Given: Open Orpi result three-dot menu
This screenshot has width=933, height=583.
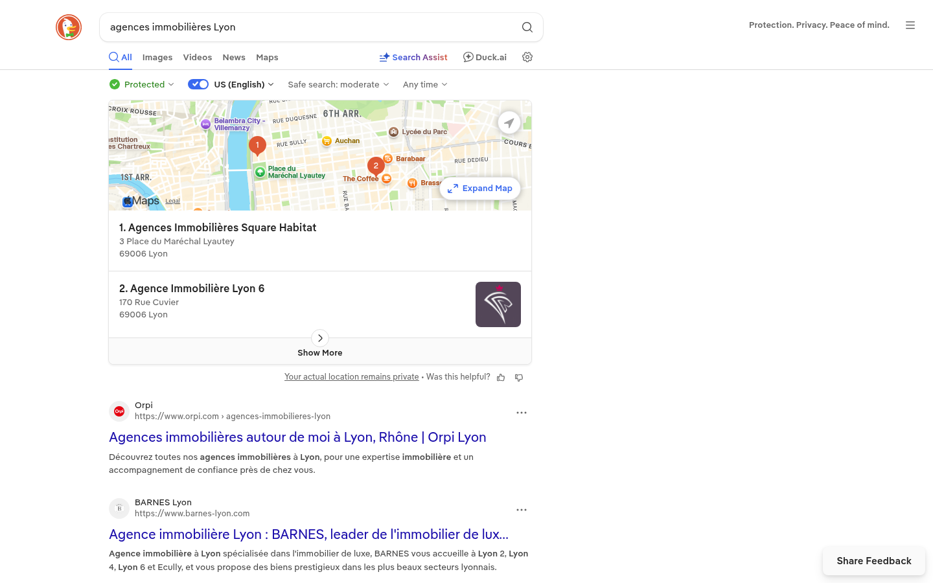Looking at the screenshot, I should point(522,413).
